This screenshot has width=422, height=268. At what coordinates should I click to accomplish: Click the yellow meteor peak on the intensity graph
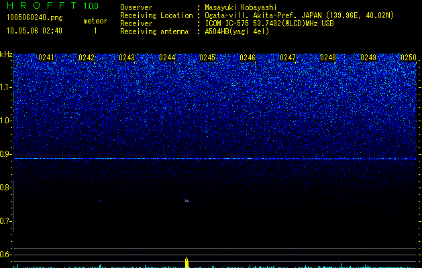[187, 263]
